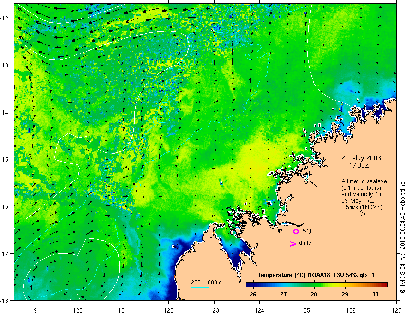Click the 'Altimetric sealevel' text line
406x314 pixels.
coord(365,181)
